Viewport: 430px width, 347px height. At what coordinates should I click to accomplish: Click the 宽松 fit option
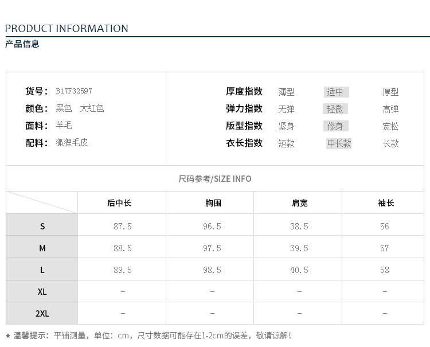390,126
